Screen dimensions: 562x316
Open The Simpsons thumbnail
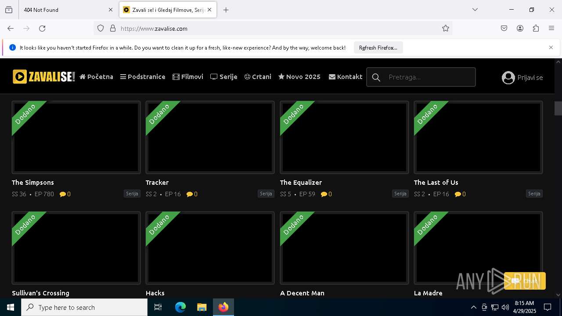pyautogui.click(x=76, y=137)
